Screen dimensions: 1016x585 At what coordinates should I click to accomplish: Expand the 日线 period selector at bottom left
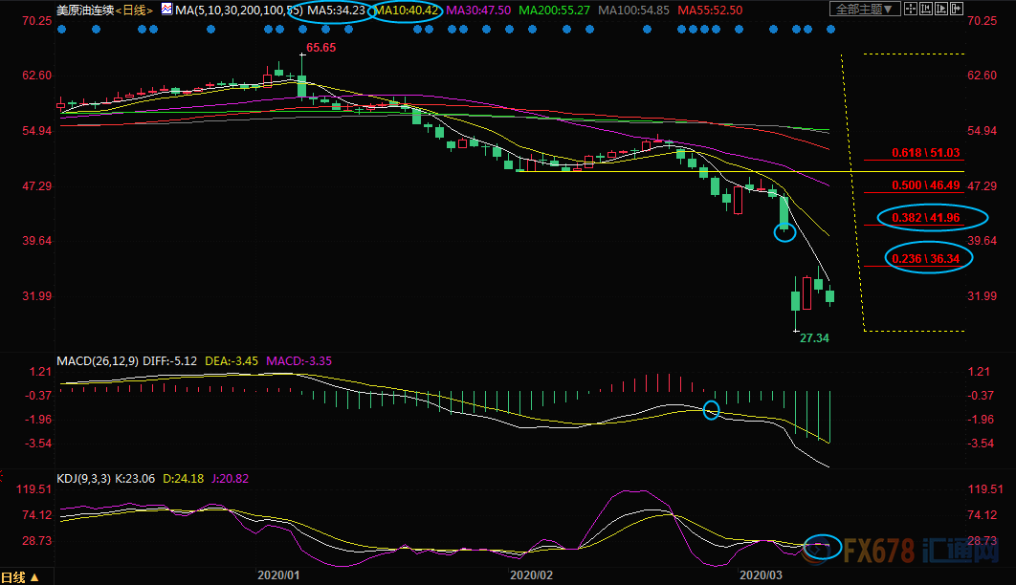(x=21, y=577)
